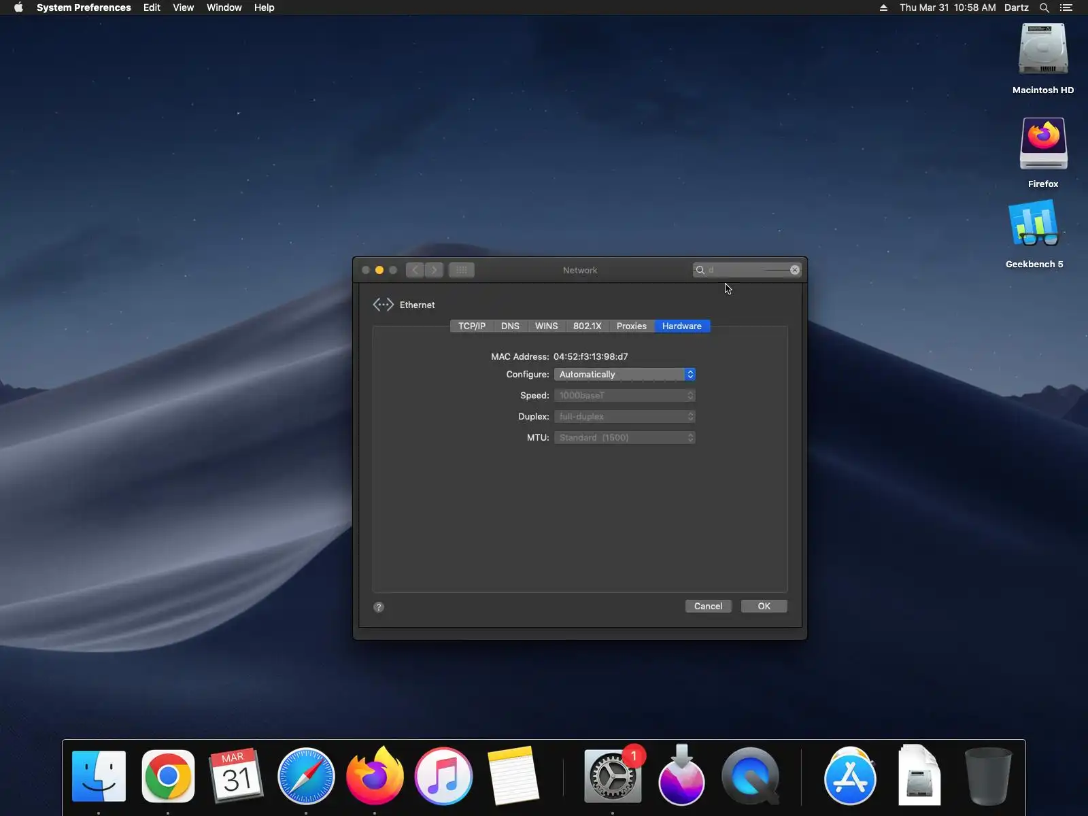Open the WINS tab

pyautogui.click(x=546, y=326)
